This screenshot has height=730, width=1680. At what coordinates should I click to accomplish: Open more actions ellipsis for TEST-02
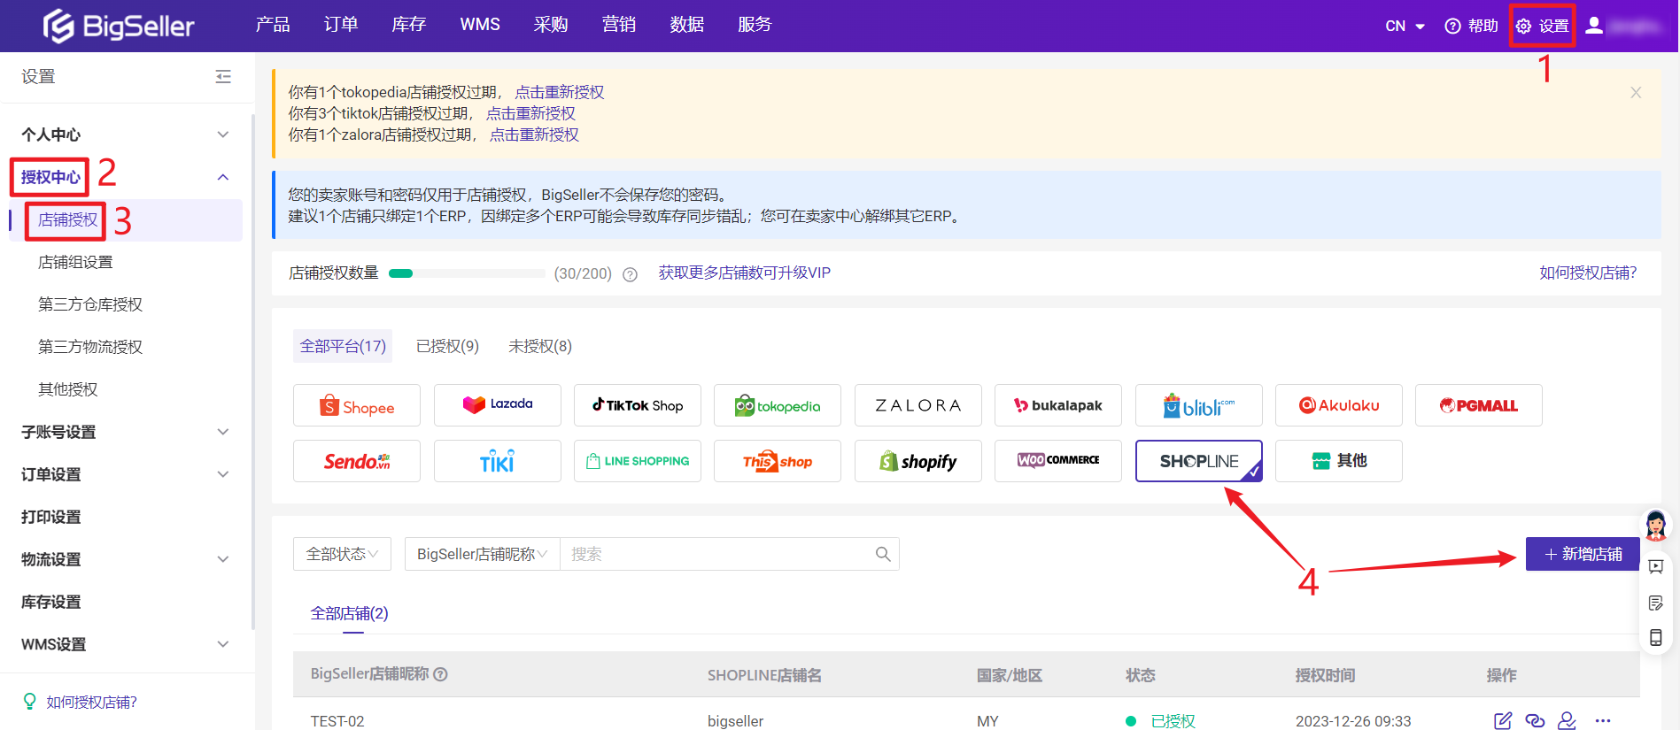pyautogui.click(x=1603, y=721)
